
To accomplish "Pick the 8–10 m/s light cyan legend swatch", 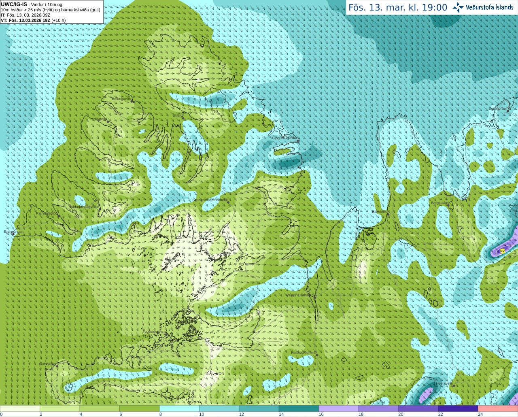I will [x=179, y=408].
